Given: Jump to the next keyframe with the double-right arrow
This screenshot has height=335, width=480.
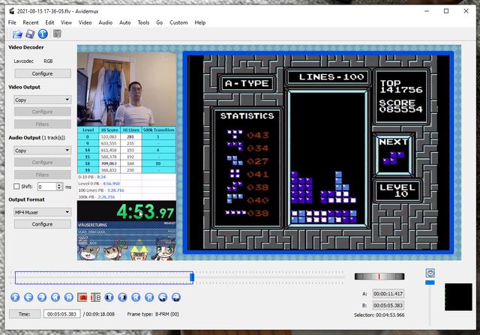Looking at the screenshot, I should click(x=69, y=297).
